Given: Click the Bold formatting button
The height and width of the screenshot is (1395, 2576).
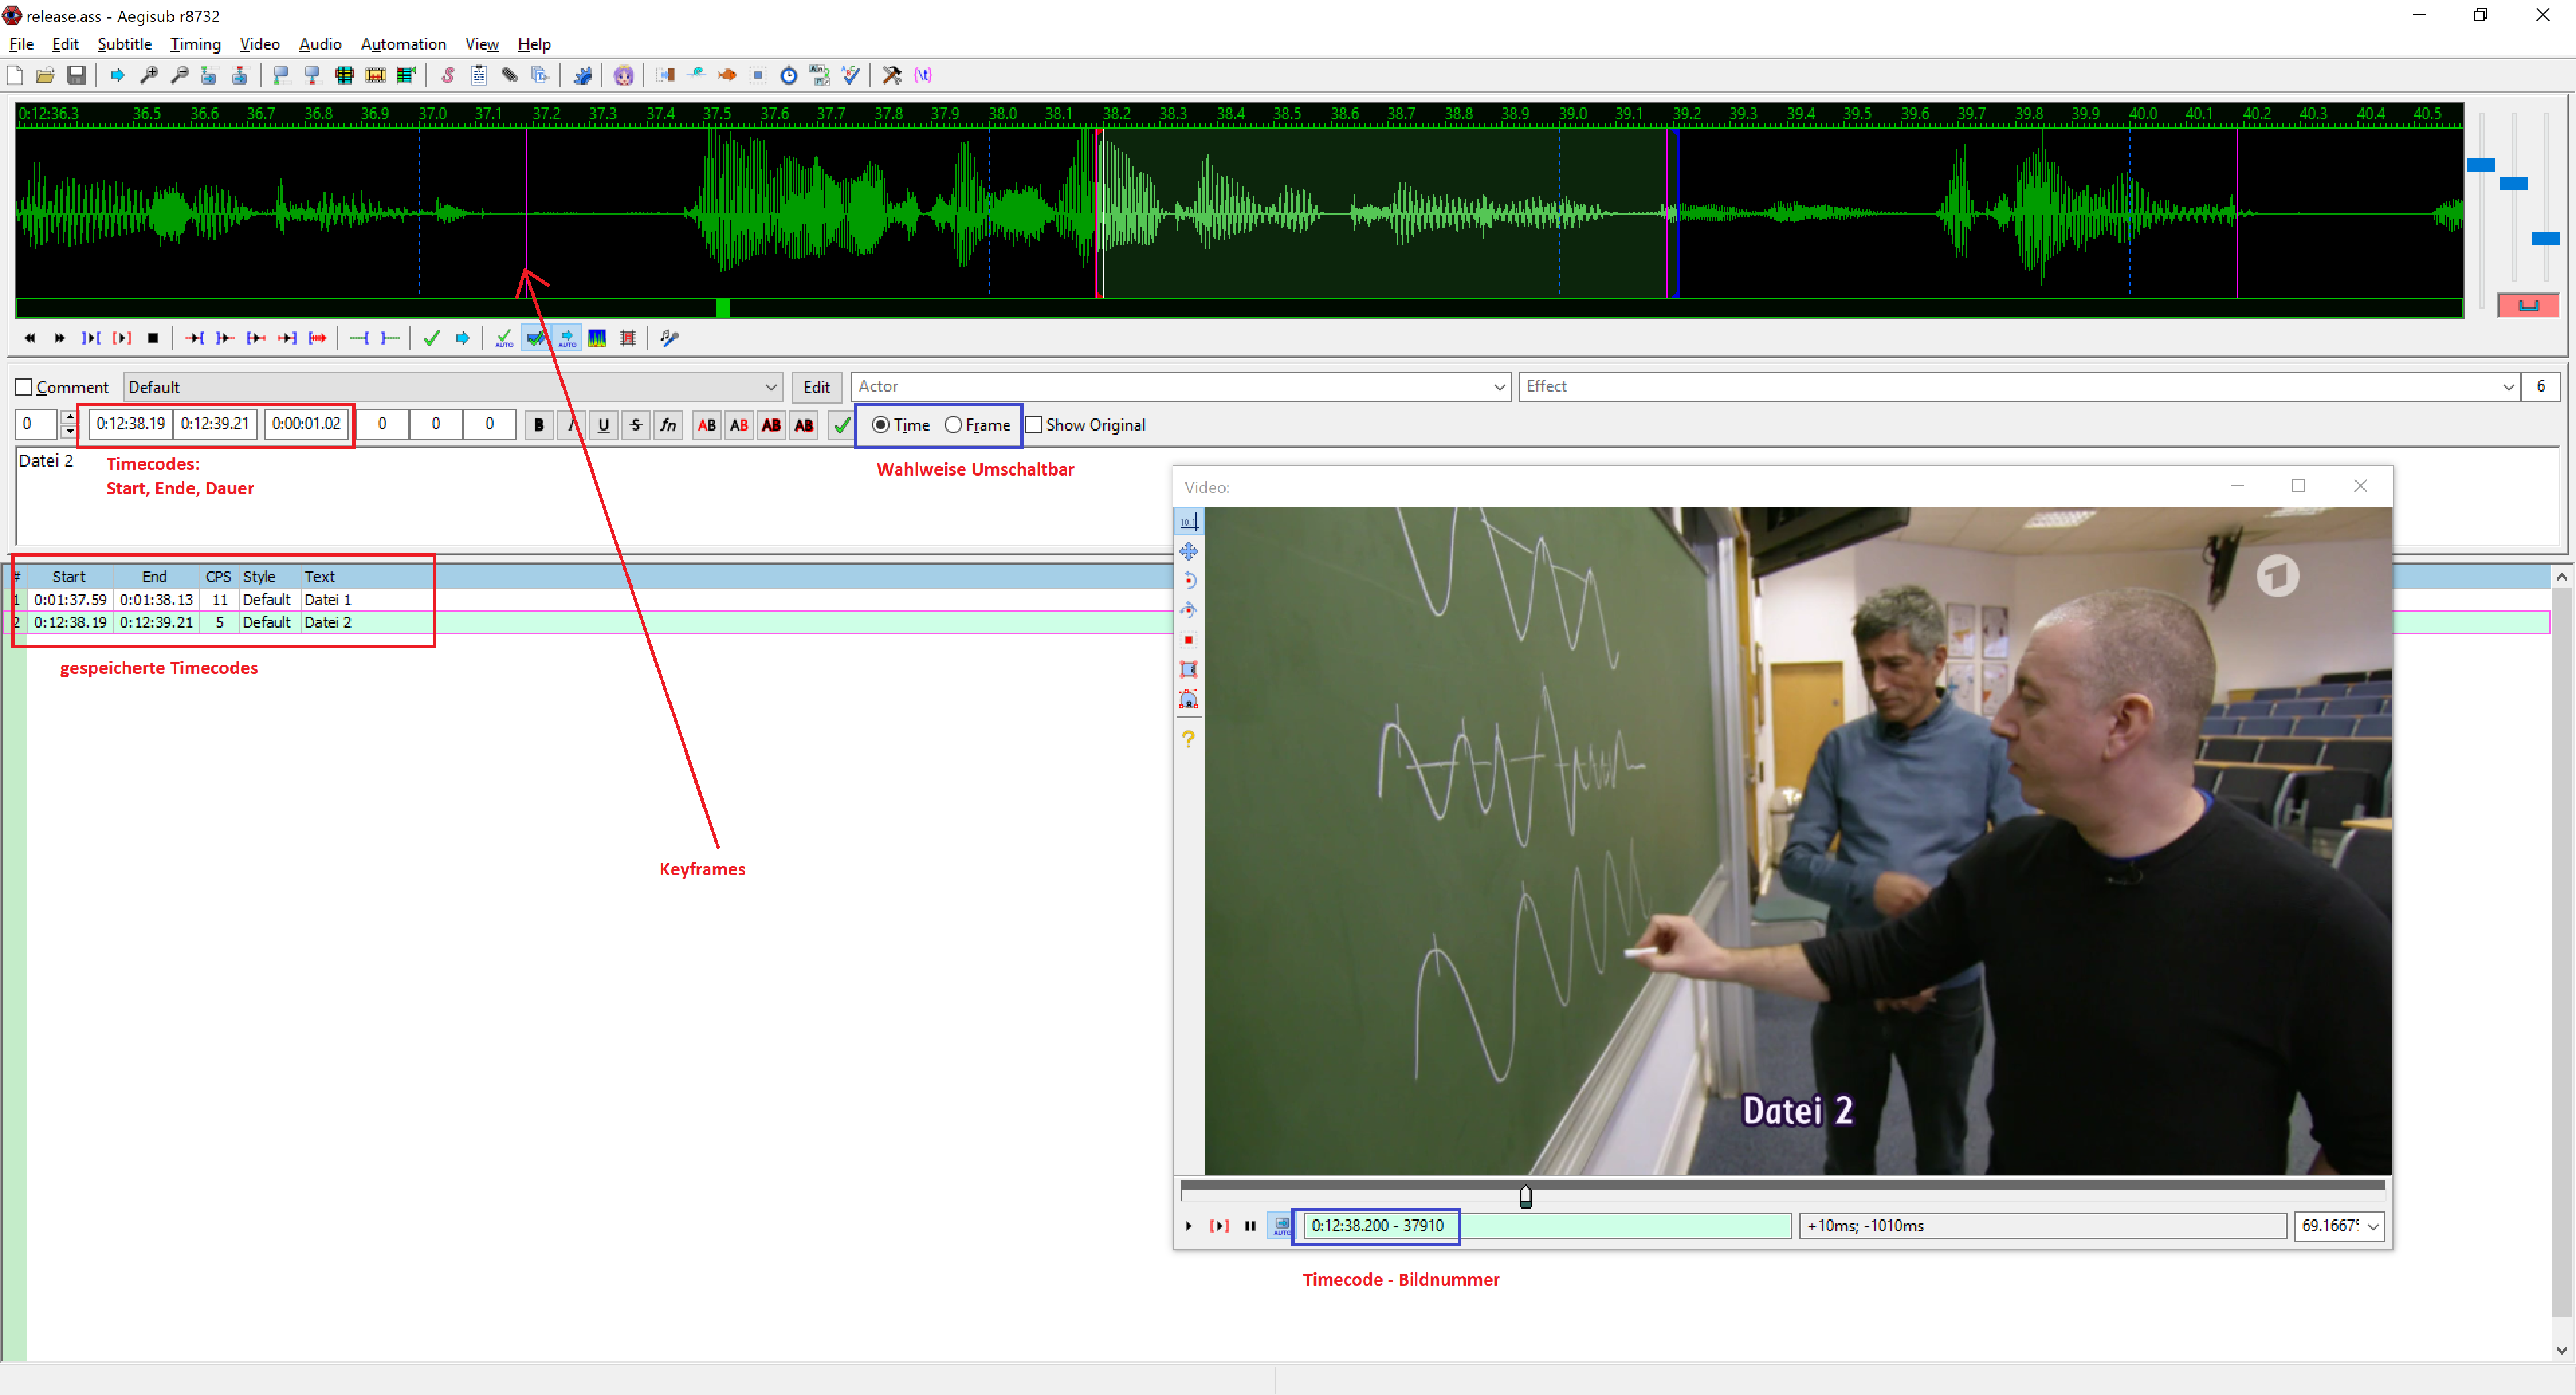Looking at the screenshot, I should [539, 425].
